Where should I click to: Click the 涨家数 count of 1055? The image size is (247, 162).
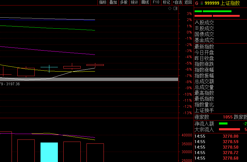[x=228, y=117]
